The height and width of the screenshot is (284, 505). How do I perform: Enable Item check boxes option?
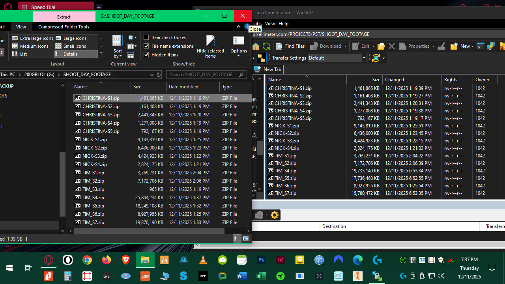[146, 37]
